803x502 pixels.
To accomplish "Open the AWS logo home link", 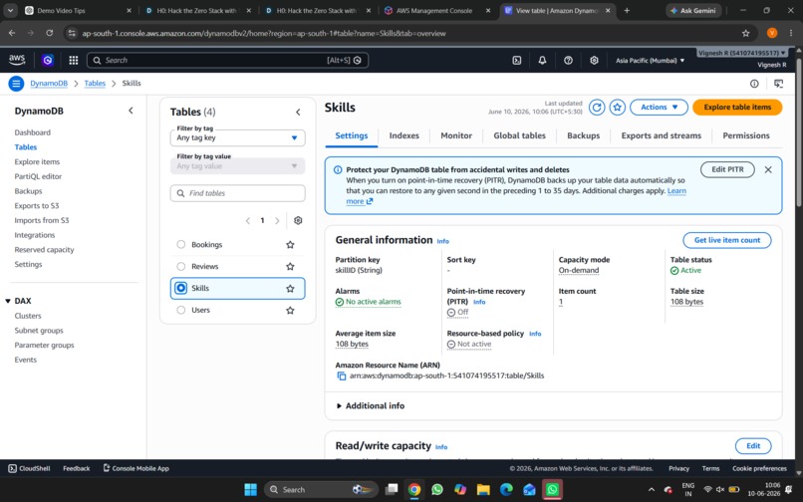I will coord(17,60).
